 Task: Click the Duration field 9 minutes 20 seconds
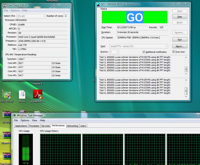click(142, 32)
